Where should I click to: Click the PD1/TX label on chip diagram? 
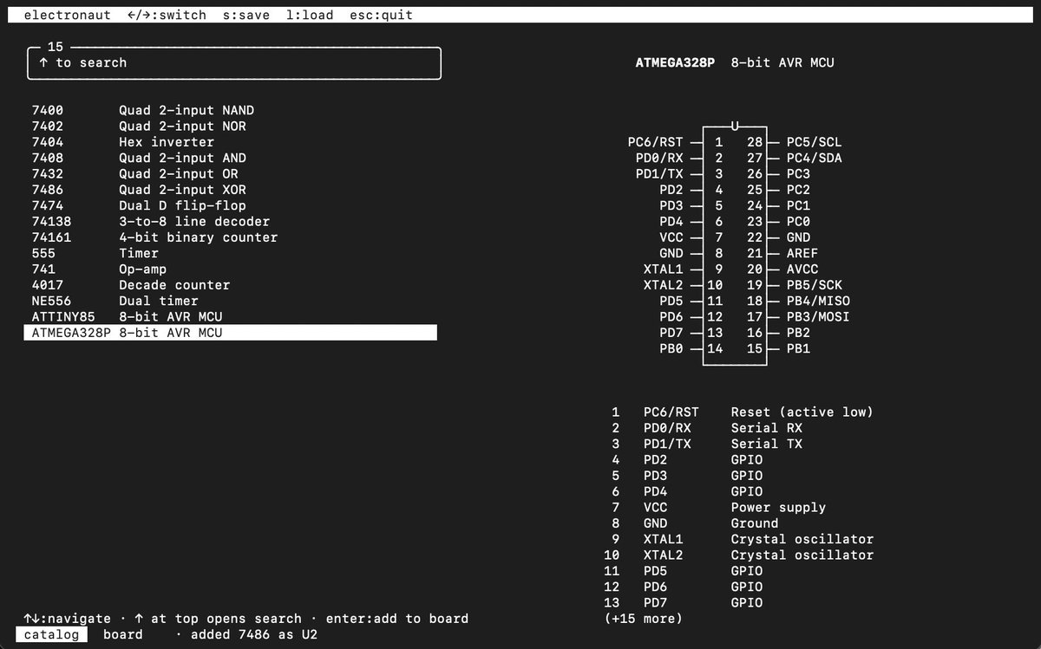659,173
